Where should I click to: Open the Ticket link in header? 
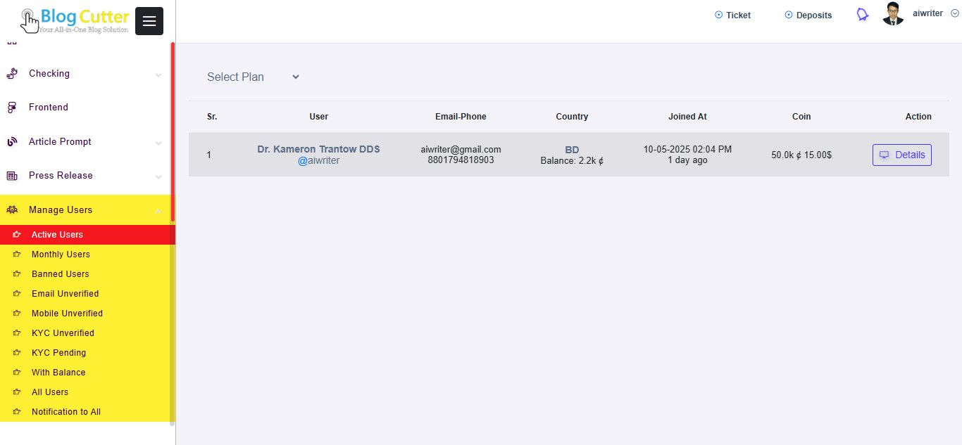click(732, 15)
